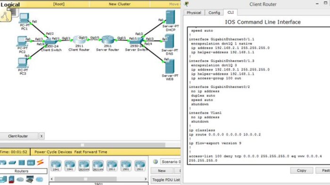Image resolution: width=330 pixels, height=185 pixels.
Task: Choose the Security device category icon
Action: point(11,179)
